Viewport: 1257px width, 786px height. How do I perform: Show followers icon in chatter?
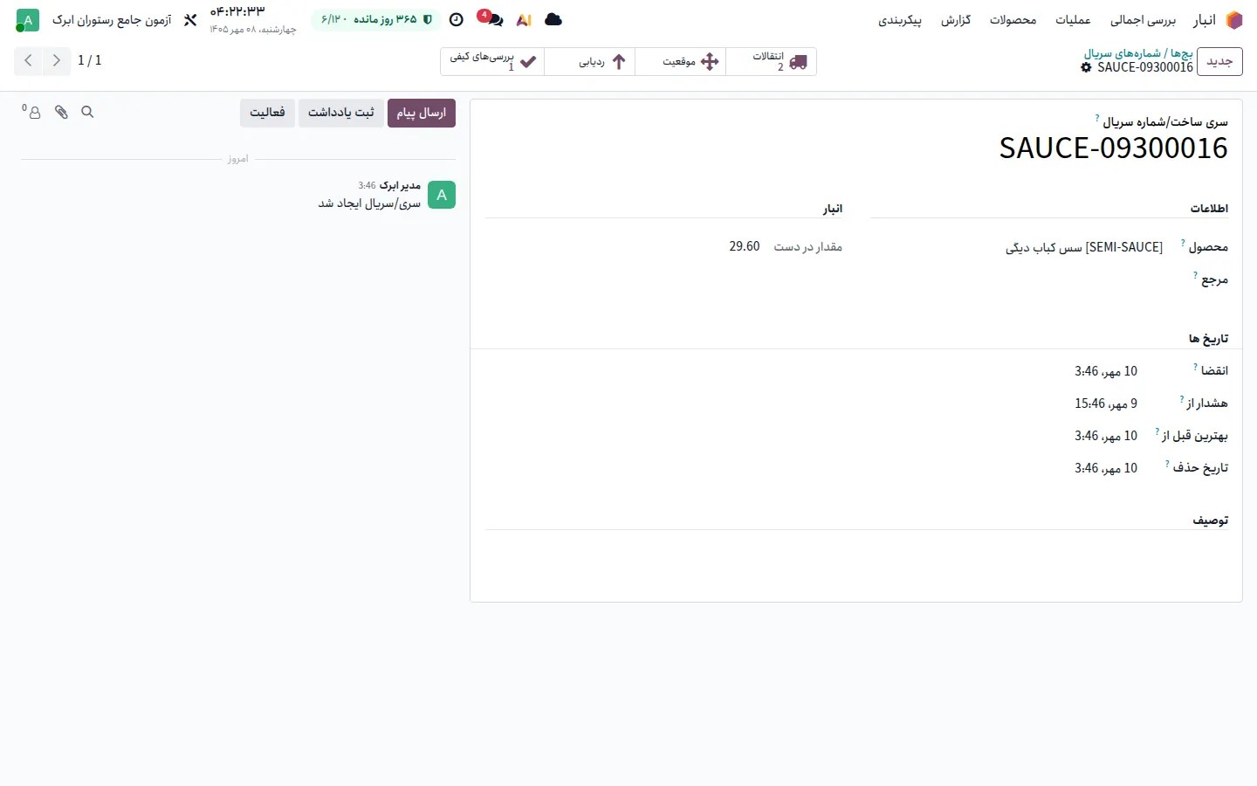(x=32, y=112)
